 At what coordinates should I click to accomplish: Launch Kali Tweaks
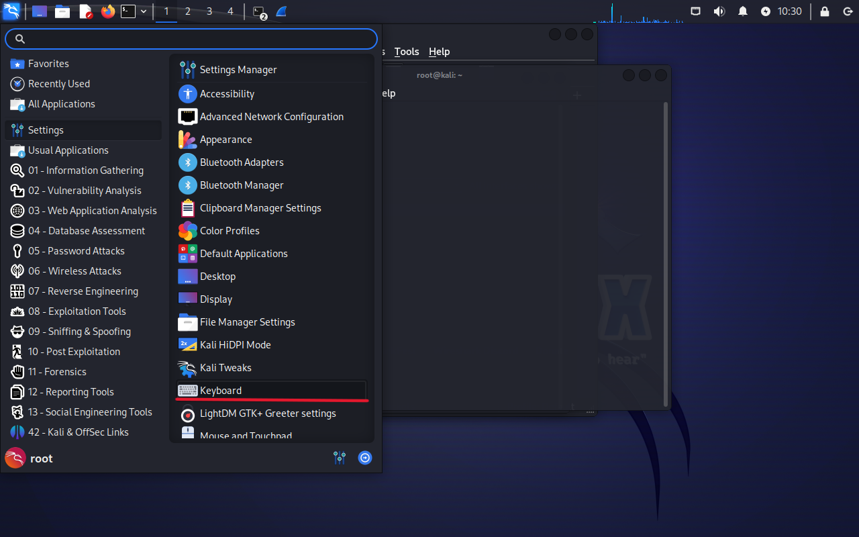point(272,368)
